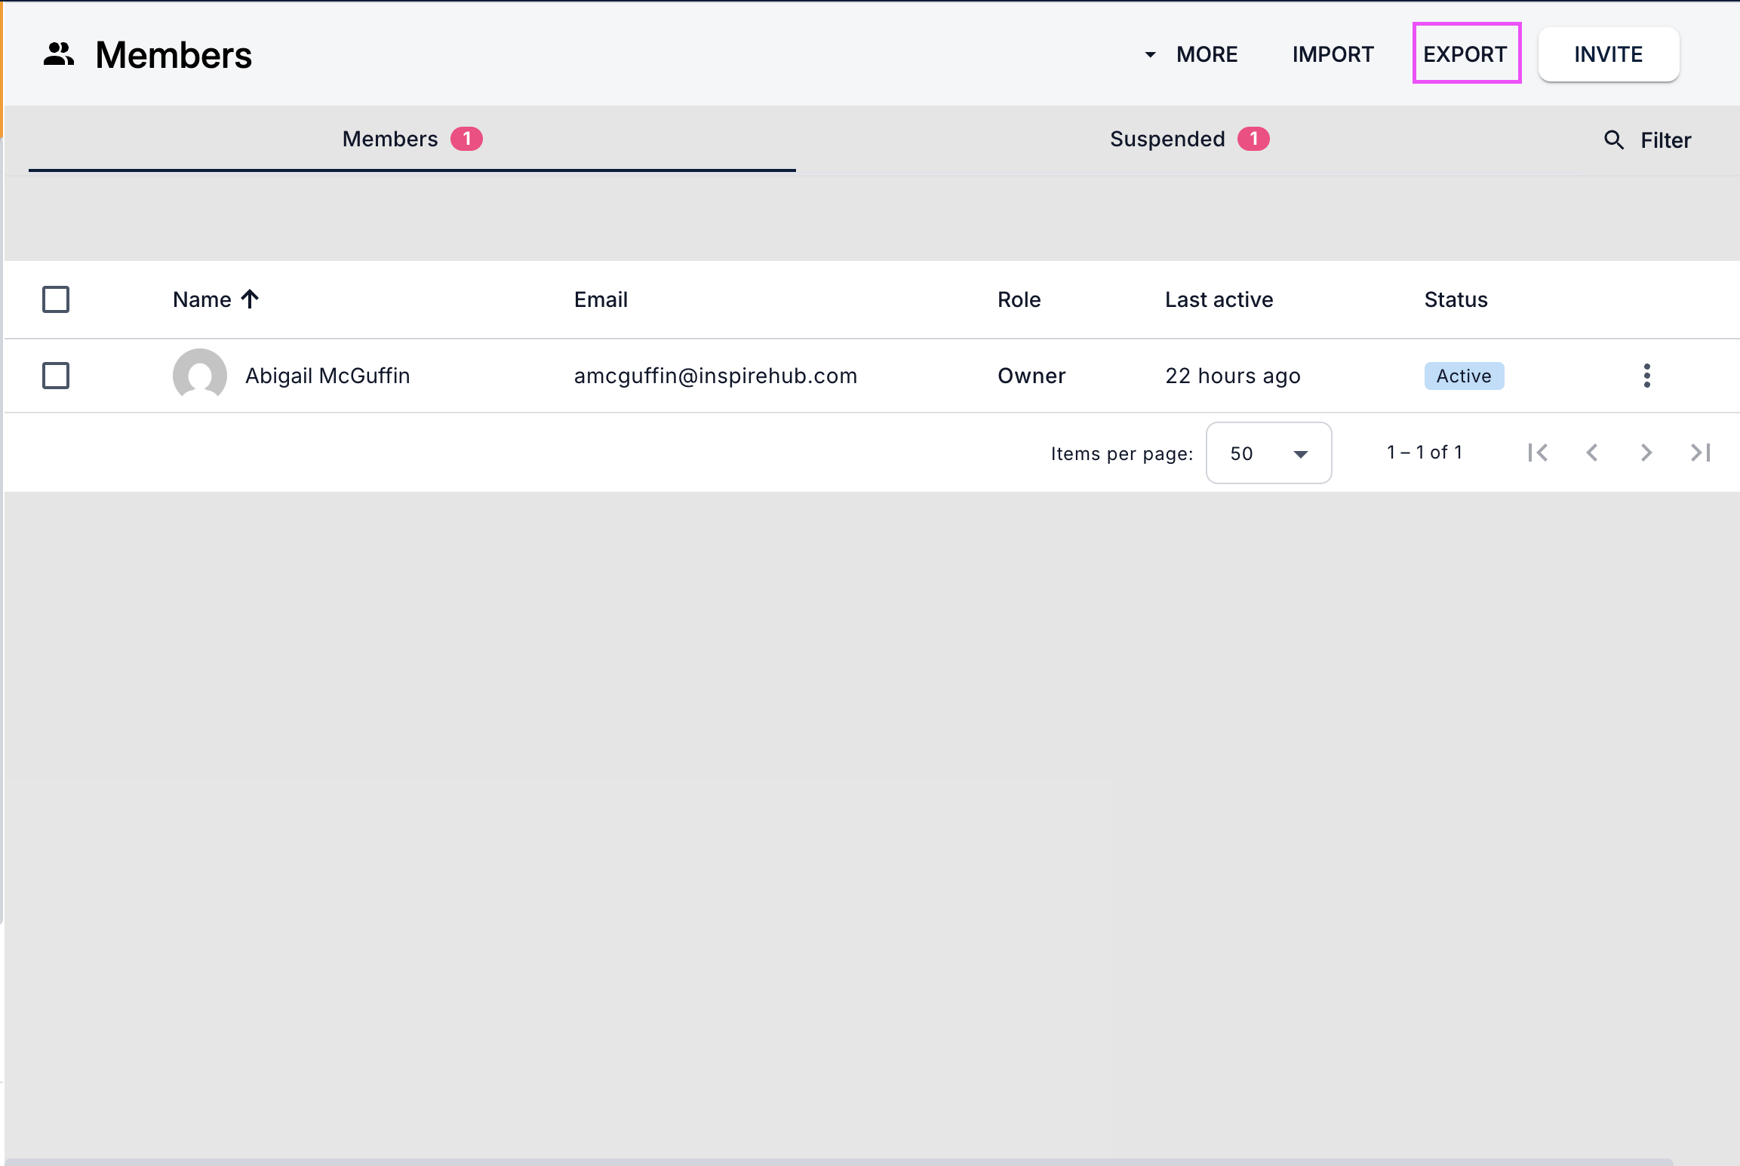Open the three-dot menu for Abigail McGuffin
Image resolution: width=1740 pixels, height=1166 pixels.
coord(1646,376)
